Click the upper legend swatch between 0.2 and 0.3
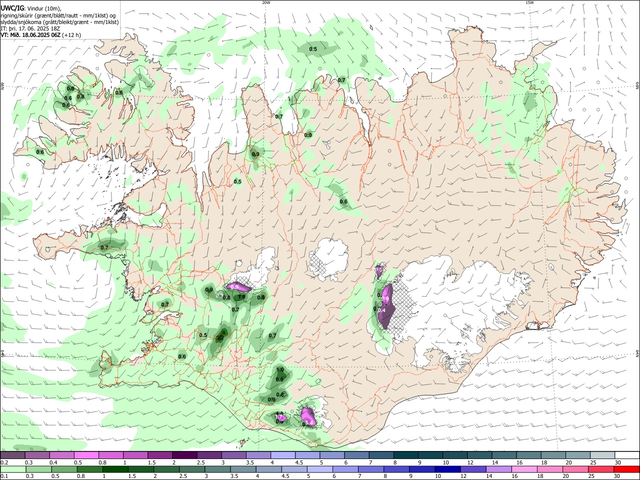This screenshot has height=480, width=640. point(12,455)
